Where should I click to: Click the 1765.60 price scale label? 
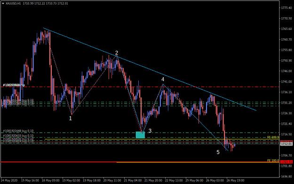[286, 29]
